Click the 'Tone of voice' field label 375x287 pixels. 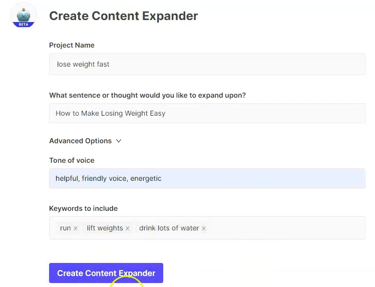point(72,160)
